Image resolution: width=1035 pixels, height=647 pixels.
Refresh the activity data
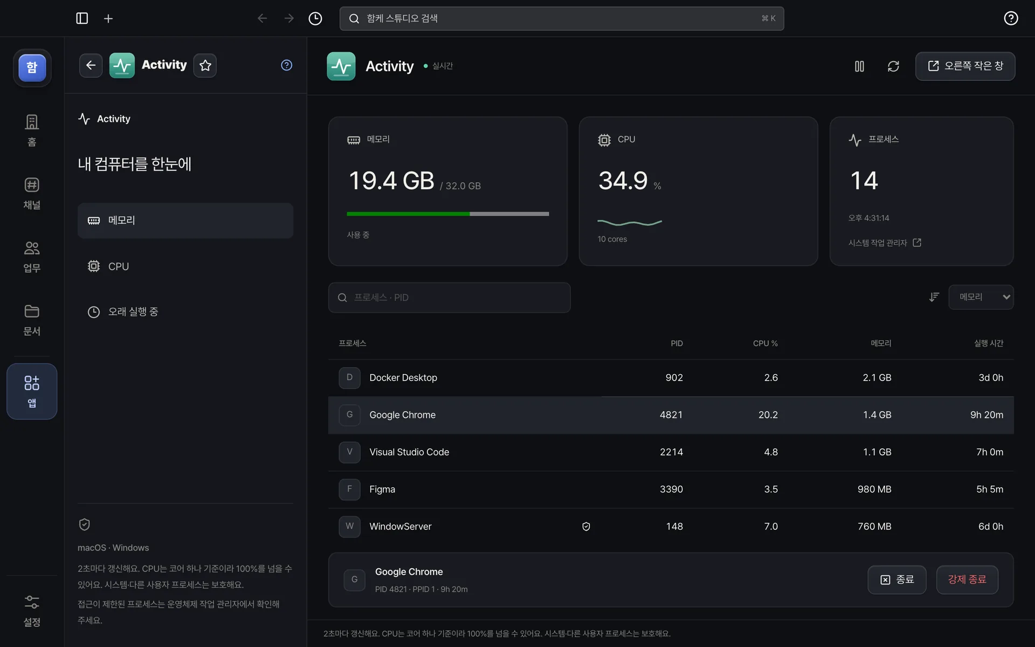(893, 66)
